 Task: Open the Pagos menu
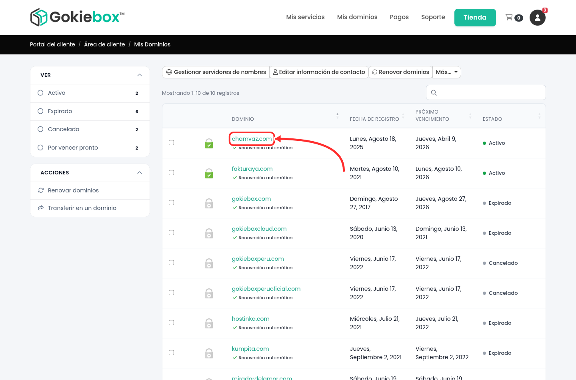point(399,17)
